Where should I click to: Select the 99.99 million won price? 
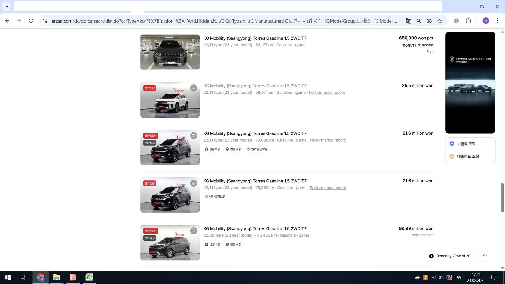[416, 228]
